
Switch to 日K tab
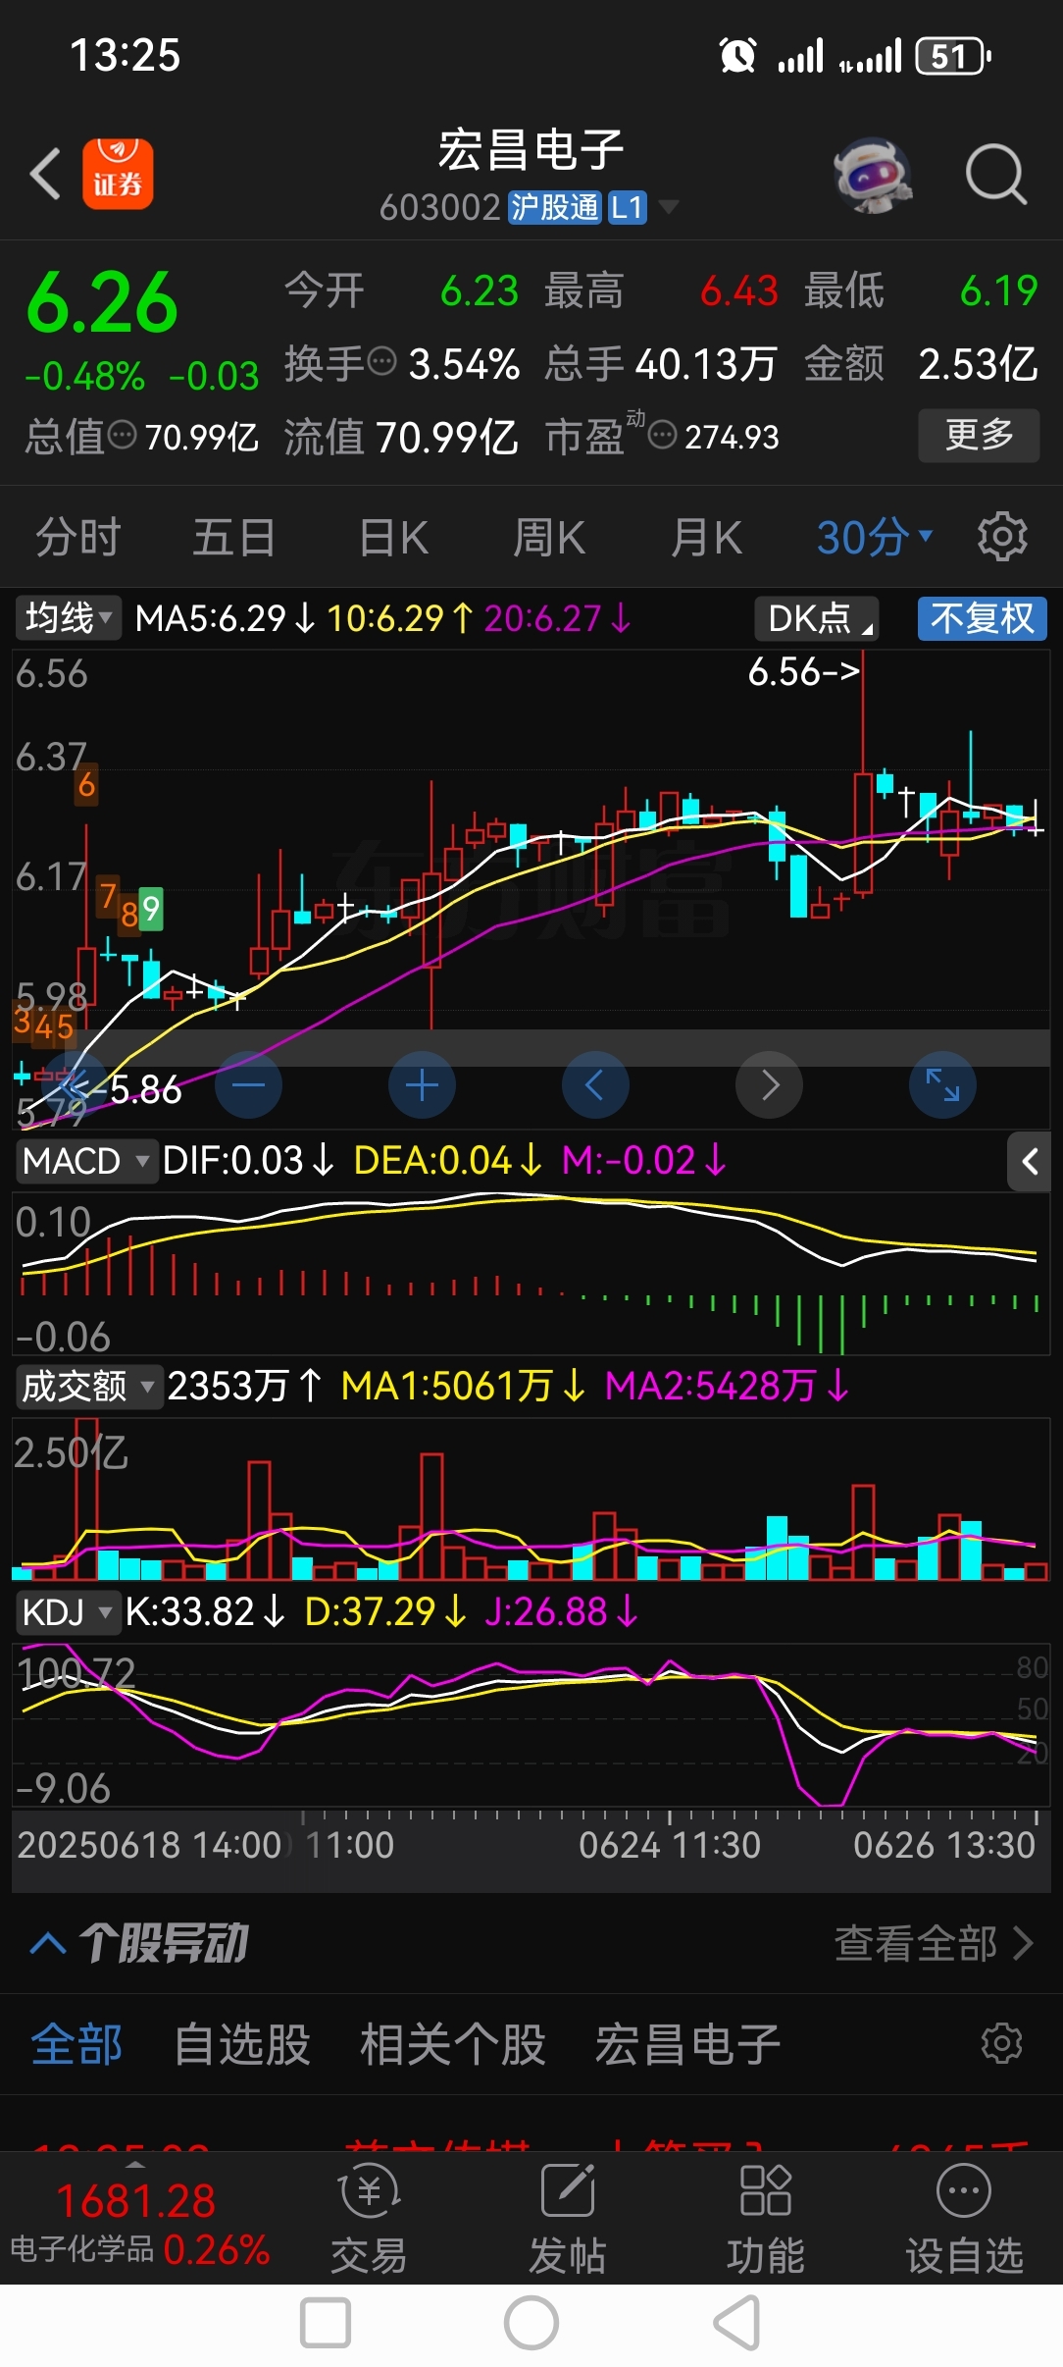point(393,537)
